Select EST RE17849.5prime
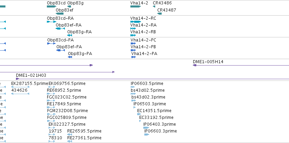289x143 pixels. (x=51, y=107)
